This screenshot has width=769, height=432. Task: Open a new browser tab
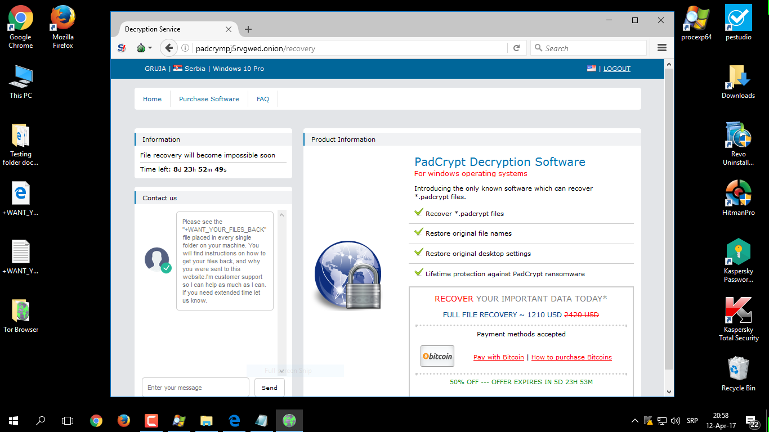[248, 29]
